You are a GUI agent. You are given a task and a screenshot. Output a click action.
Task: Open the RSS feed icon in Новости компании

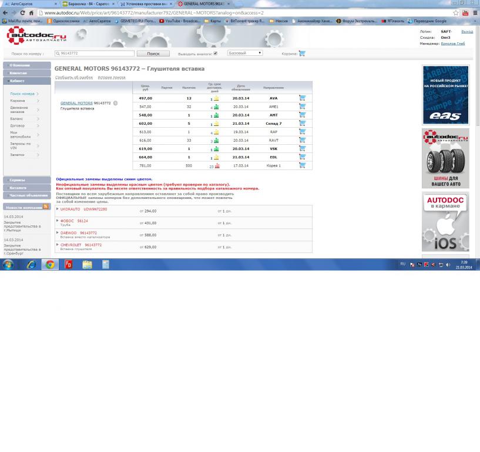pos(46,207)
